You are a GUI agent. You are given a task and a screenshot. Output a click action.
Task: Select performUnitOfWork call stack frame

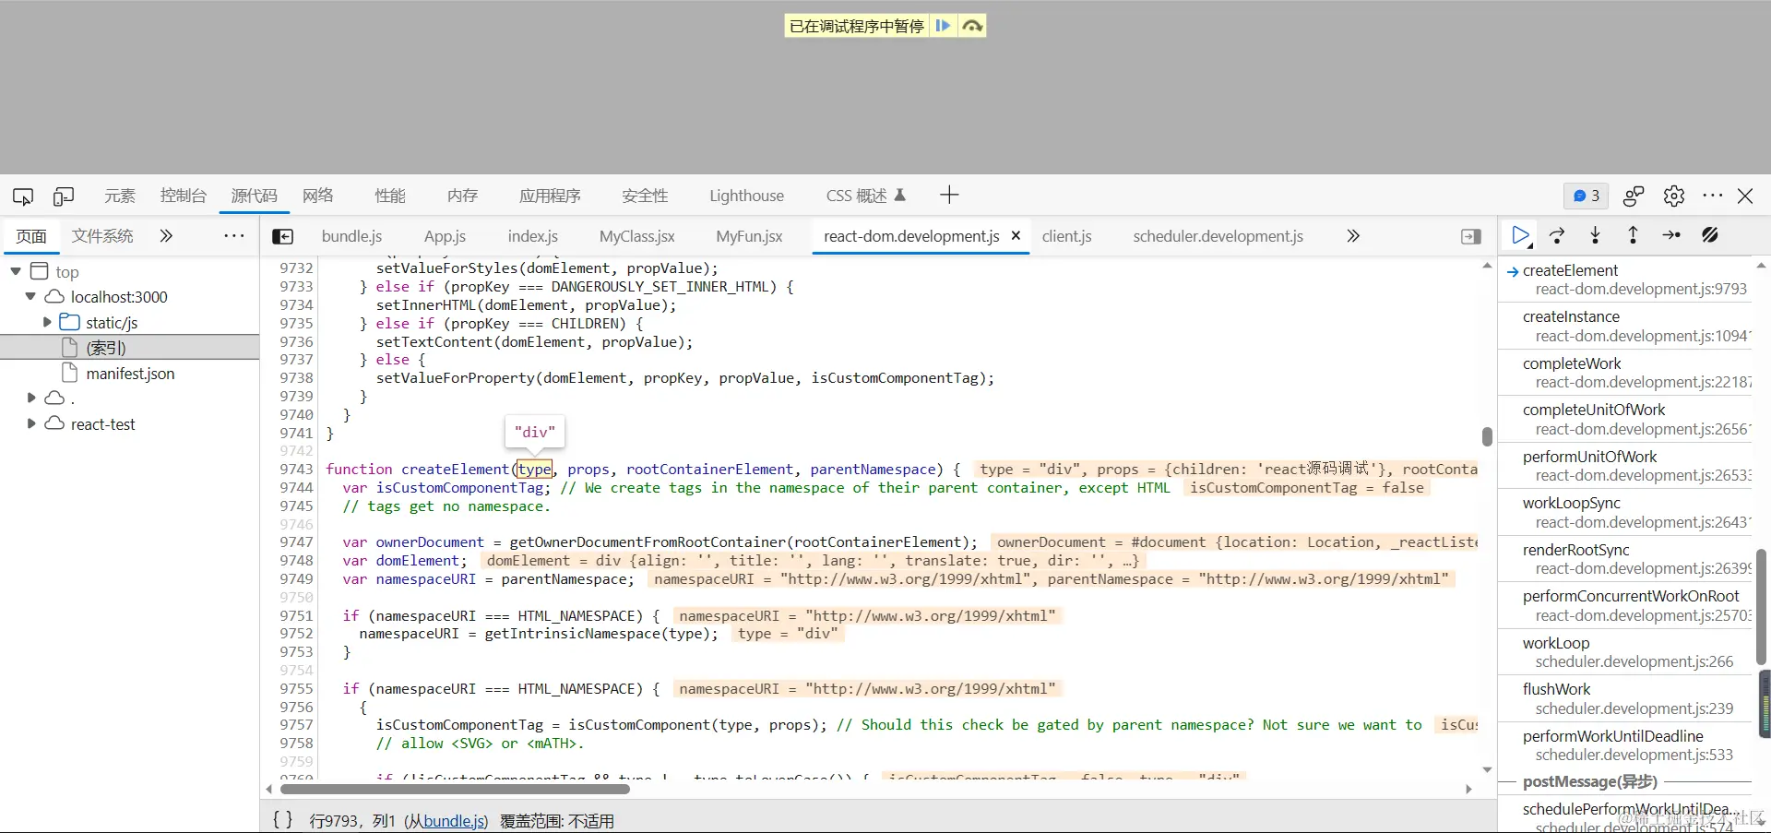coord(1625,466)
